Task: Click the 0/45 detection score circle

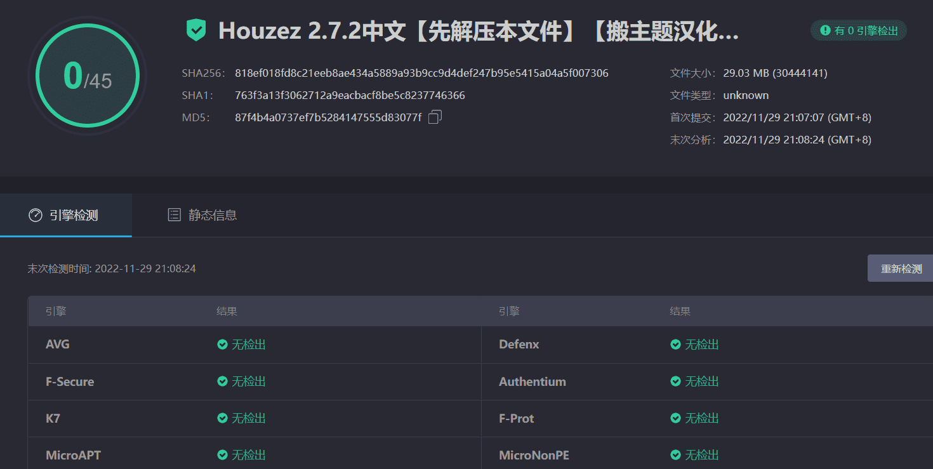Action: (88, 76)
